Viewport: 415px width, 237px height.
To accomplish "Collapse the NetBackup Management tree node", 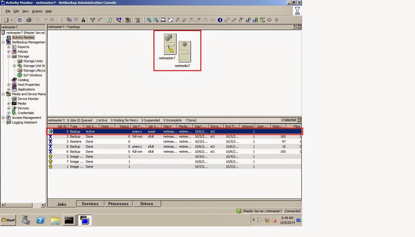I will point(2,42).
